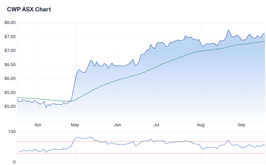Viewport: 266px width, 165px height.
Task: Click the $6.50 price axis label
Action: coord(10,65)
